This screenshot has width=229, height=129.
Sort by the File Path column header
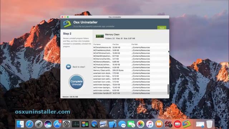pyautogui.click(x=135, y=44)
